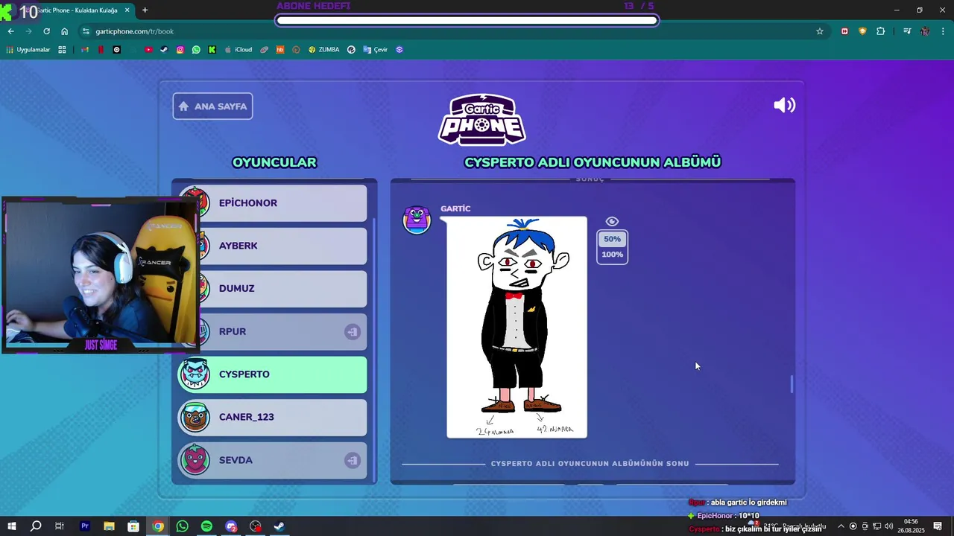
Task: Click the Gartic Phone logo
Action: click(481, 119)
